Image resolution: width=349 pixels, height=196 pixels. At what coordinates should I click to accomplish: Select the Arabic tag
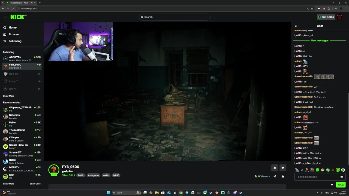(x=81, y=175)
